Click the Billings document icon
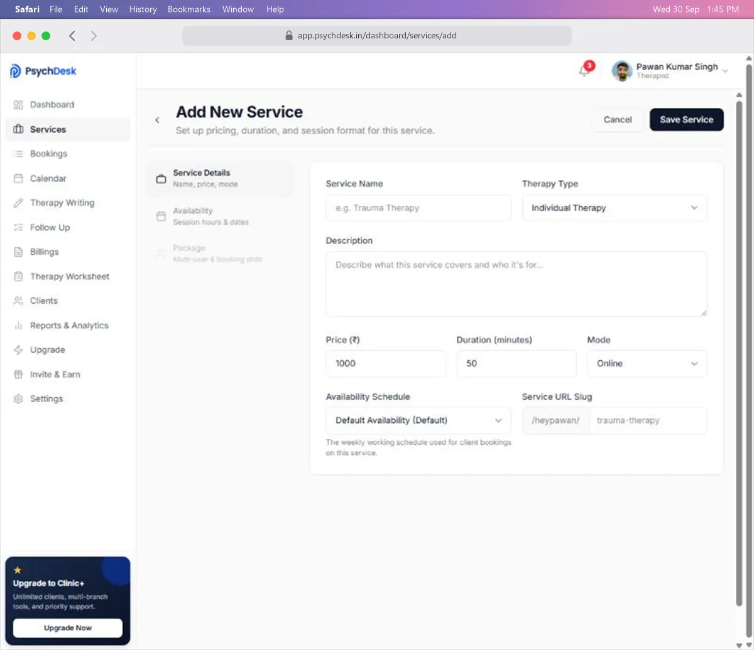 (x=18, y=252)
